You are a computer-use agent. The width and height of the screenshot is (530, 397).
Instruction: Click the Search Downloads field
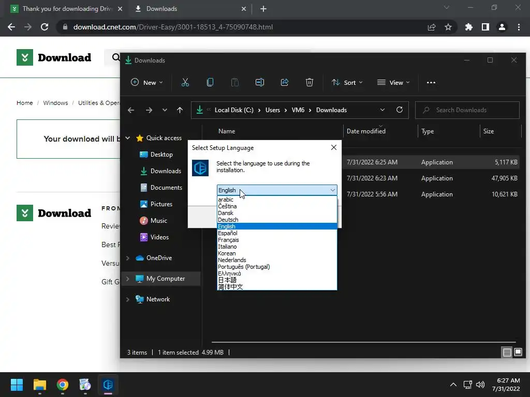pyautogui.click(x=467, y=110)
